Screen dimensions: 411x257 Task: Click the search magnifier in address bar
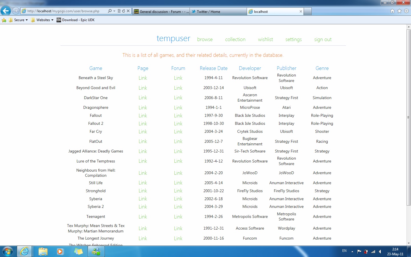click(110, 11)
